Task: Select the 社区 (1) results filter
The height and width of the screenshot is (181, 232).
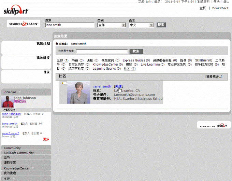Action: (130, 69)
